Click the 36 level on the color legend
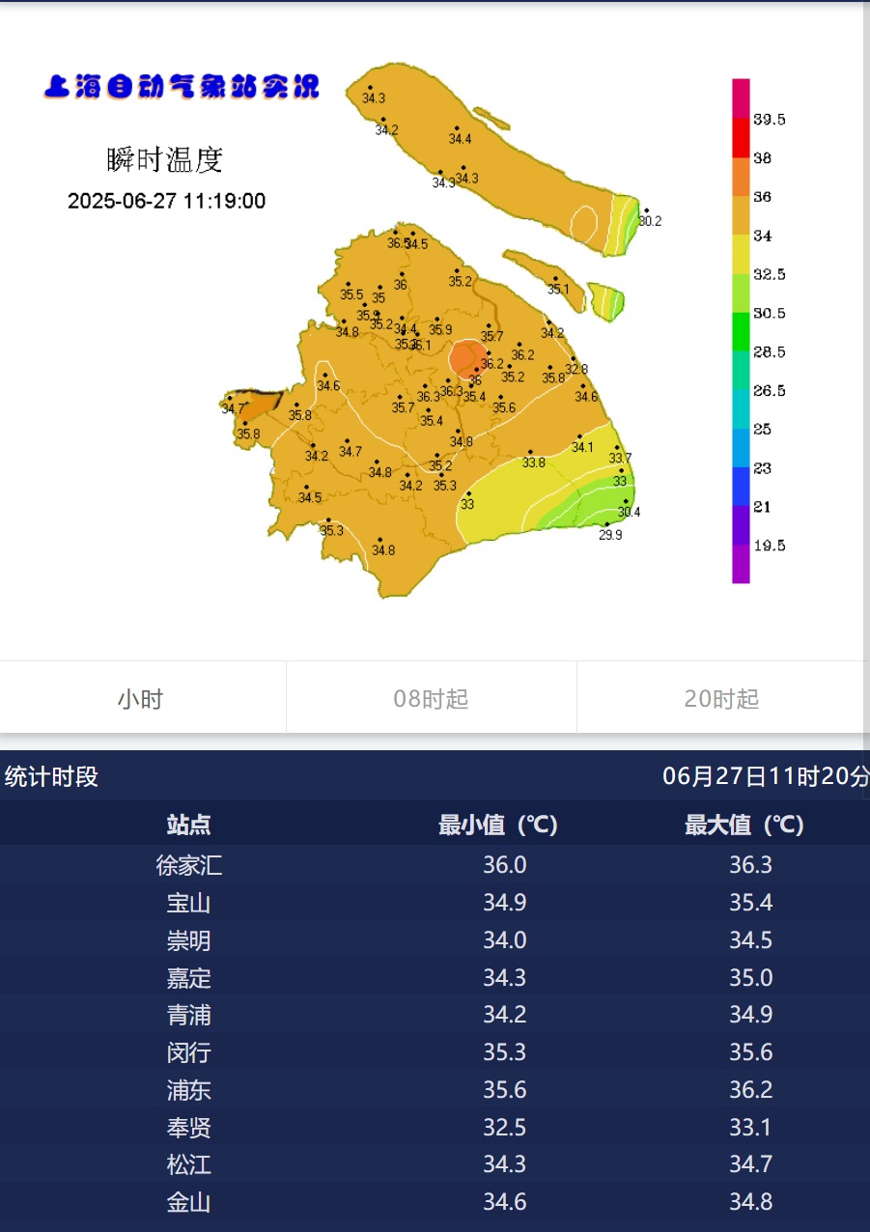This screenshot has width=870, height=1232. 763,197
